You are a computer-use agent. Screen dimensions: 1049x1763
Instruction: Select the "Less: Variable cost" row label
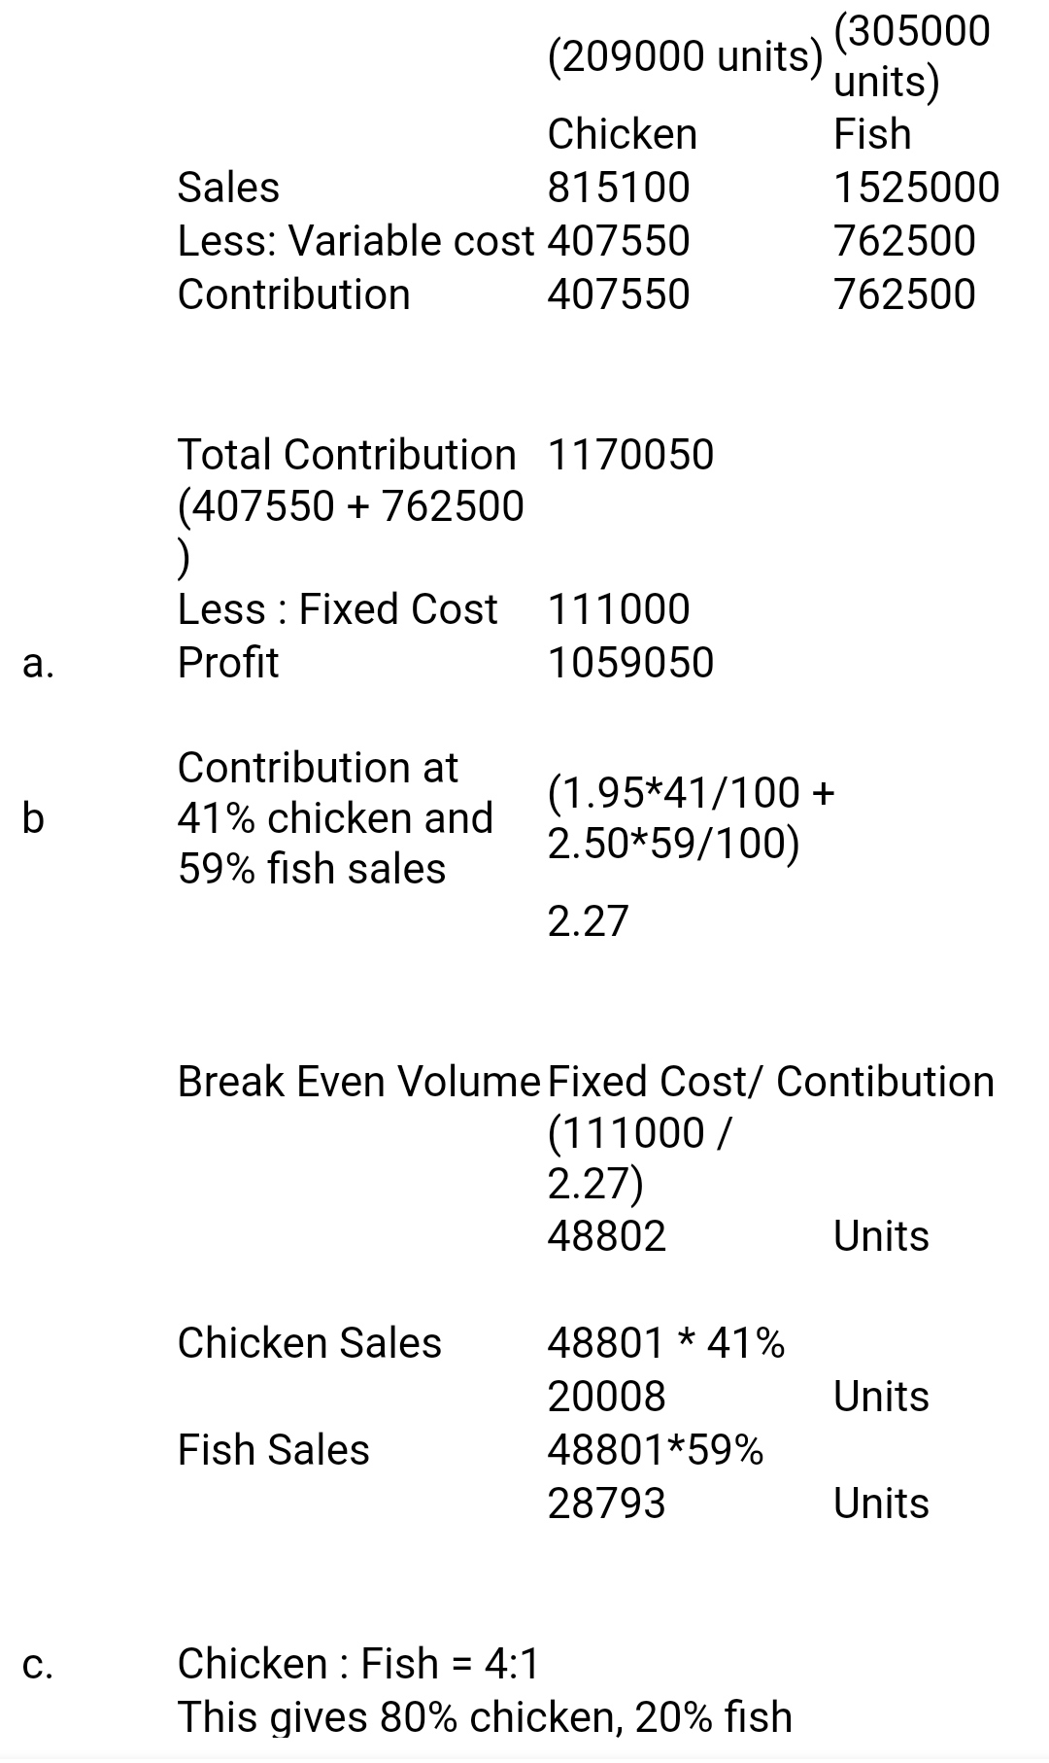click(x=355, y=241)
